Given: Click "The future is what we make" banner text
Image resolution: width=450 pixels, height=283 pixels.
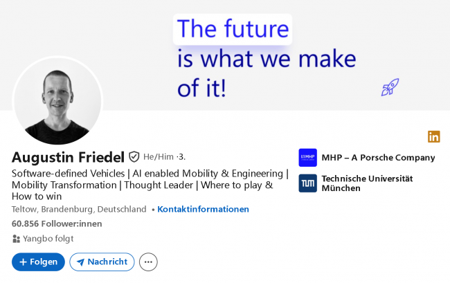Looking at the screenshot, I should coord(266,58).
